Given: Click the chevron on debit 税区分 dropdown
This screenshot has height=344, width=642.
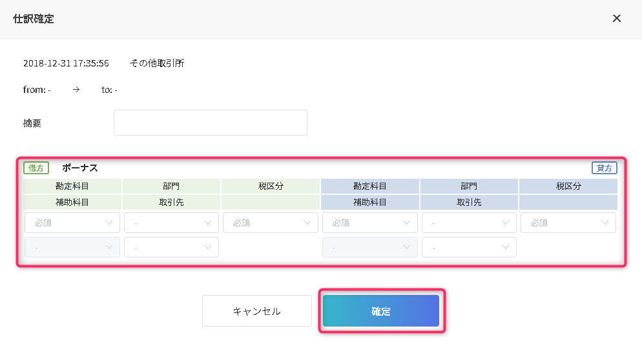Looking at the screenshot, I should click(307, 223).
